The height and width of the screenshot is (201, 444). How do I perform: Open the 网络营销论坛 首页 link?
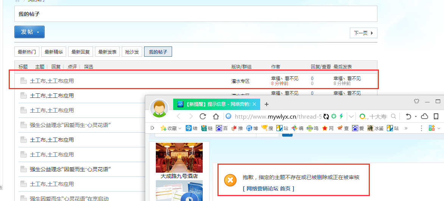(x=268, y=189)
